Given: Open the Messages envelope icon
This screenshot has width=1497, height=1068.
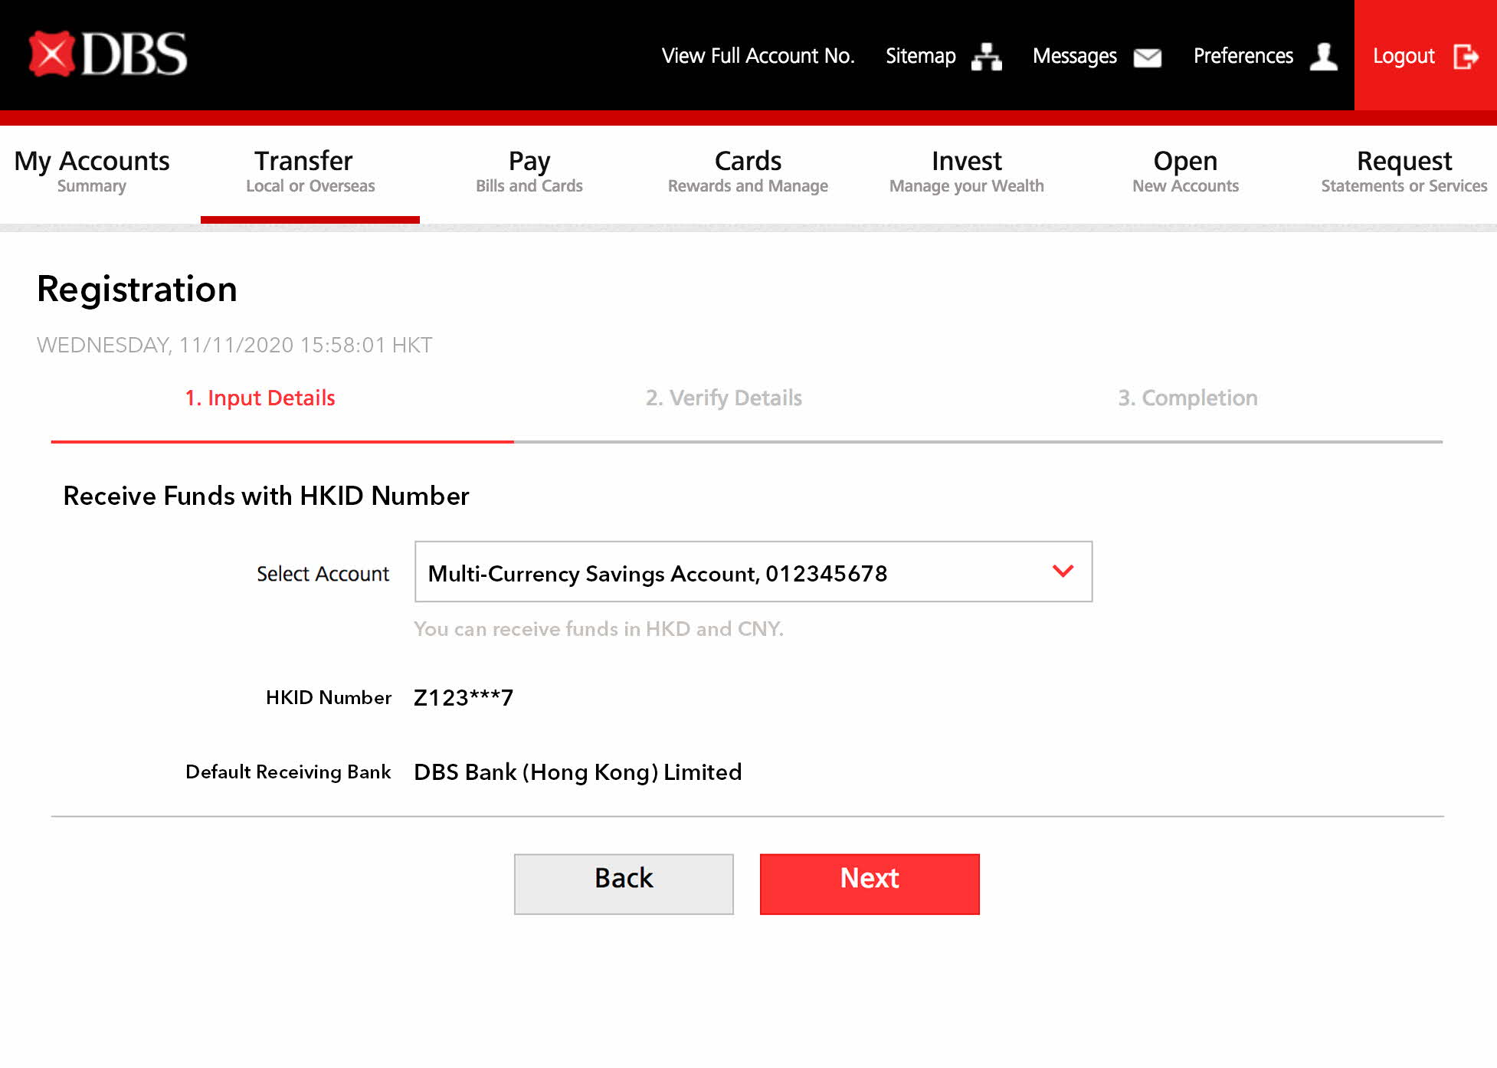Looking at the screenshot, I should point(1147,57).
